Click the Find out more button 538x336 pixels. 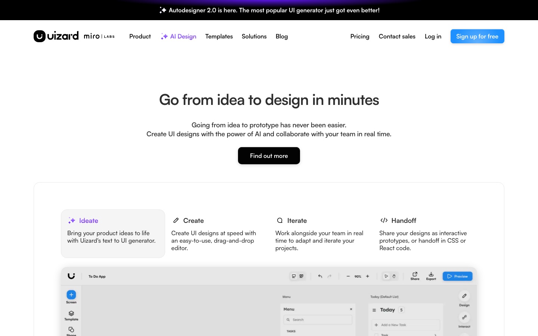coord(269,156)
